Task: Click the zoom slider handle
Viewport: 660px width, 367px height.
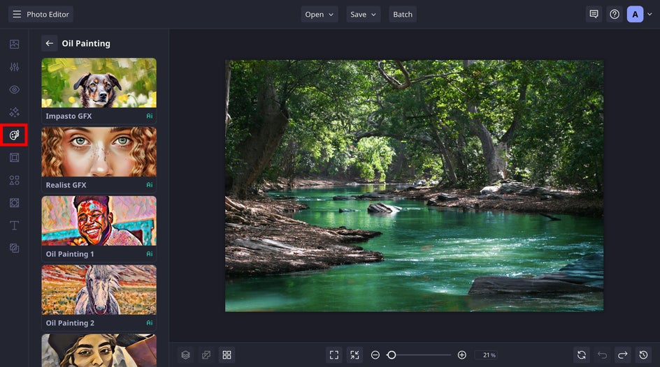Action: (x=392, y=355)
